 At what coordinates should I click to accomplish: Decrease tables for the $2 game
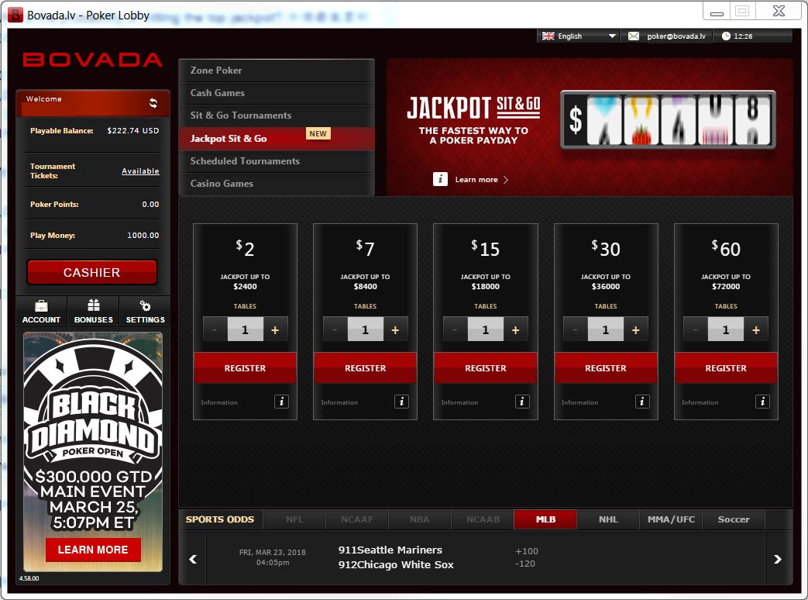(x=215, y=330)
